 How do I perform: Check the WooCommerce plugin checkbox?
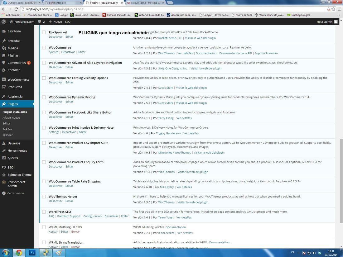click(44, 47)
